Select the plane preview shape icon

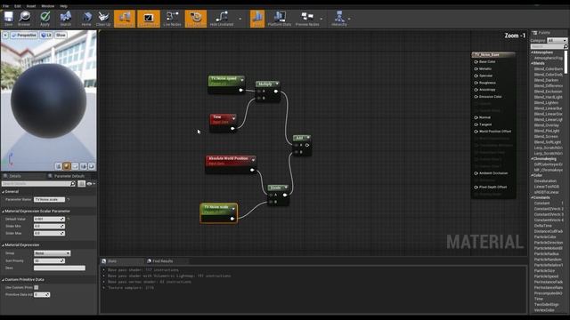point(75,166)
